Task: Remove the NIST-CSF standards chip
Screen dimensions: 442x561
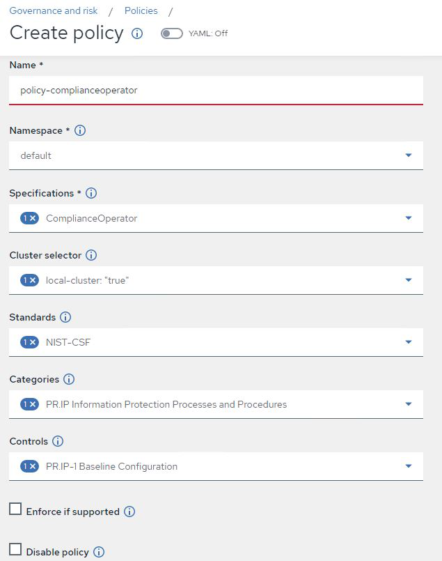Action: coord(33,342)
